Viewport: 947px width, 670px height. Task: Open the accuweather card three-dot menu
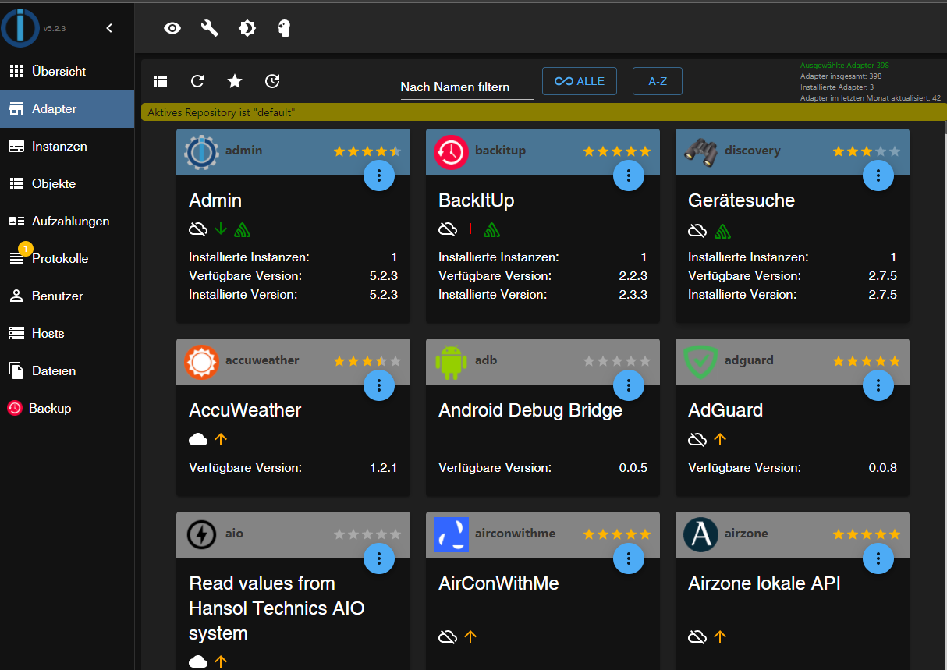379,385
